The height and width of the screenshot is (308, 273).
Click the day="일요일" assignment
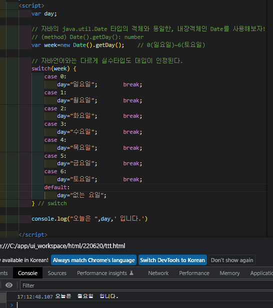coord(77,84)
